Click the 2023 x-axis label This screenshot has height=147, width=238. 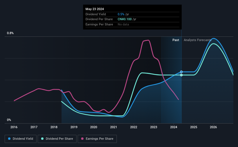pyautogui.click(x=154, y=127)
